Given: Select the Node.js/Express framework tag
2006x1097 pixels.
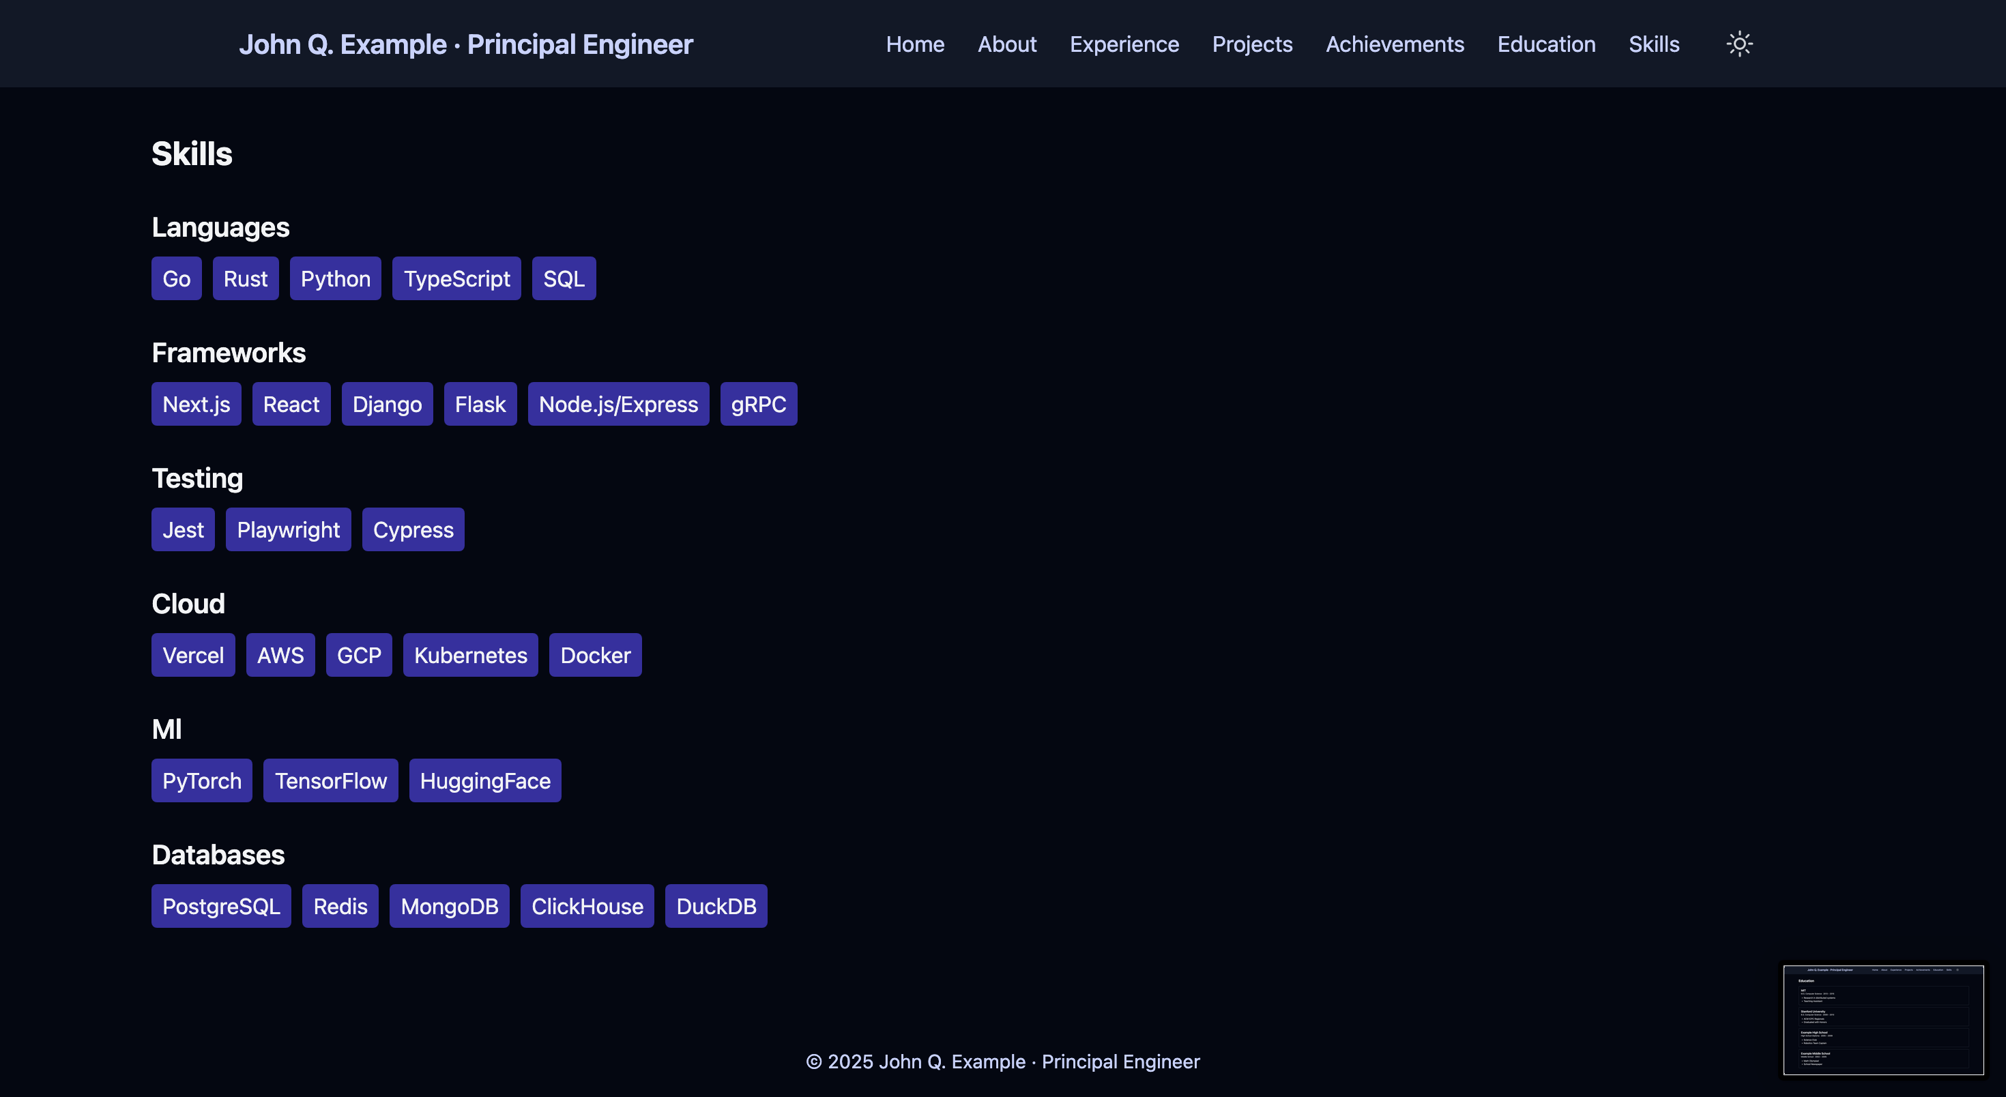Looking at the screenshot, I should point(618,404).
